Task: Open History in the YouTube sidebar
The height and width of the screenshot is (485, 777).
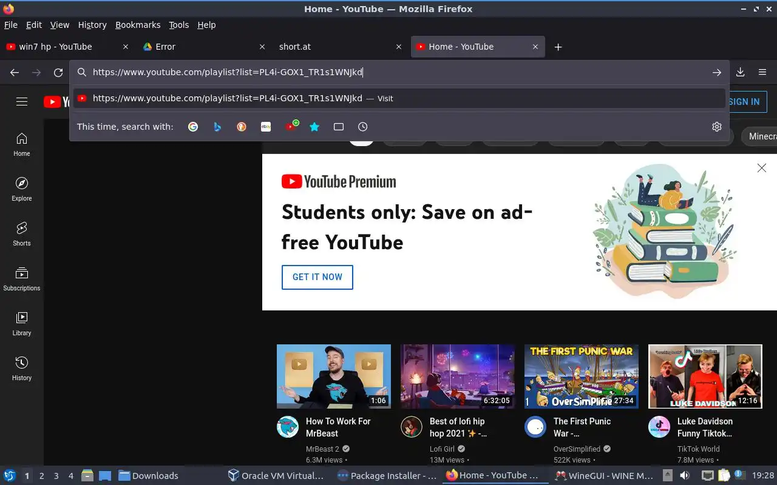Action: (x=22, y=369)
